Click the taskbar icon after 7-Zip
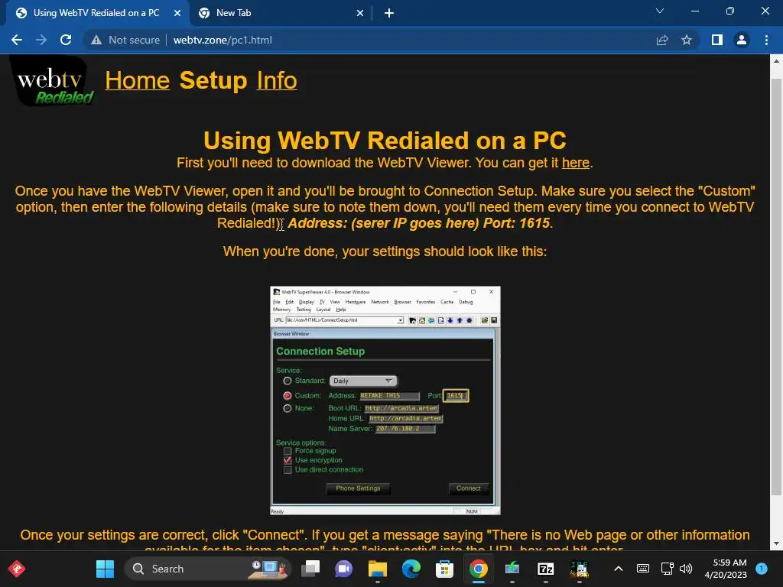This screenshot has height=587, width=783. click(580, 569)
